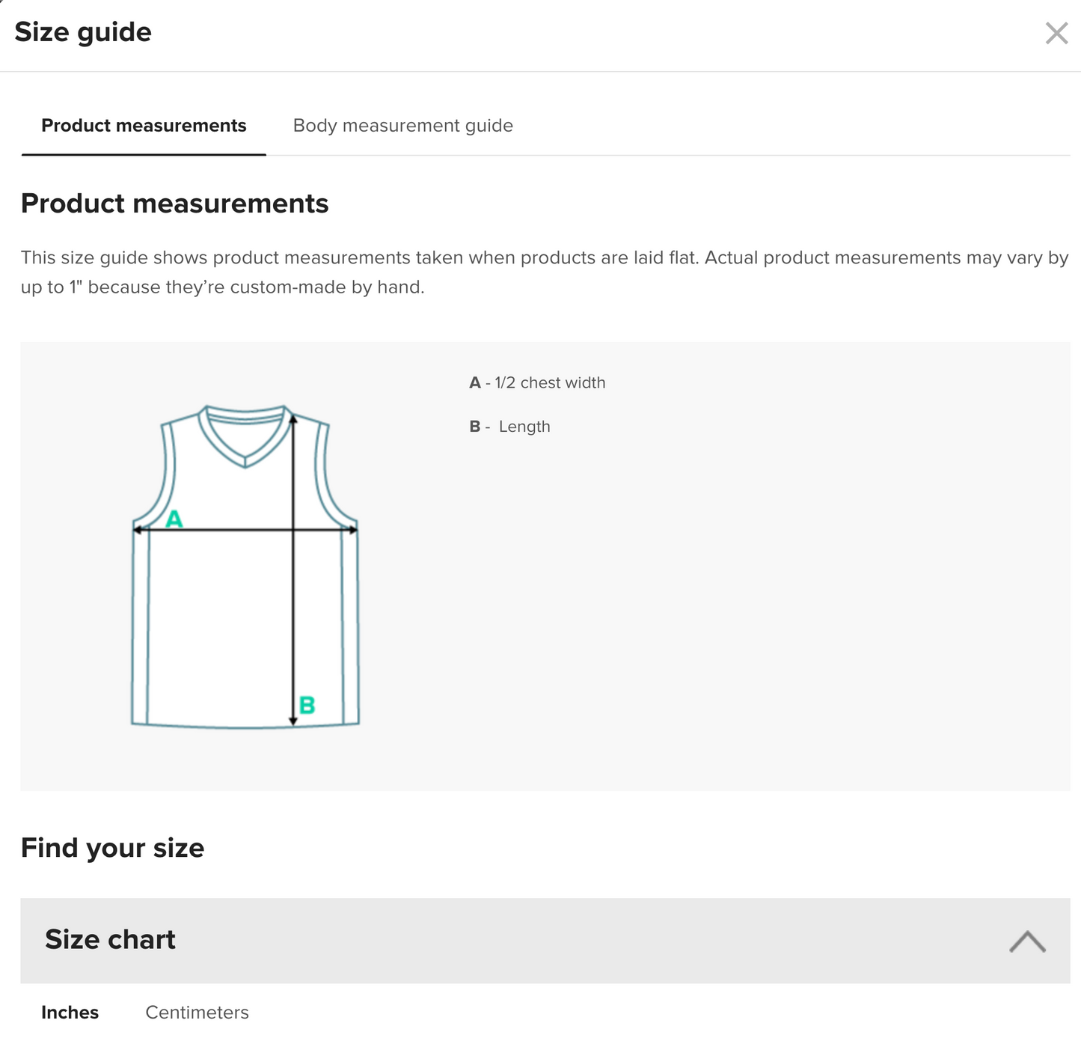Screen dimensions: 1081x1038
Task: Select the Product measurements tab
Action: [144, 126]
